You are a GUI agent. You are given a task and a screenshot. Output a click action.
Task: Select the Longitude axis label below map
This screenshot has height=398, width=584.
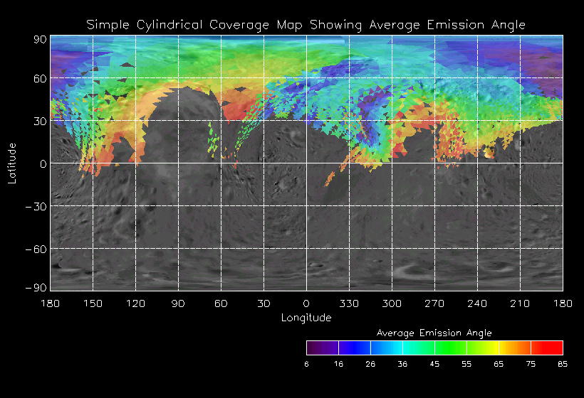tap(306, 317)
